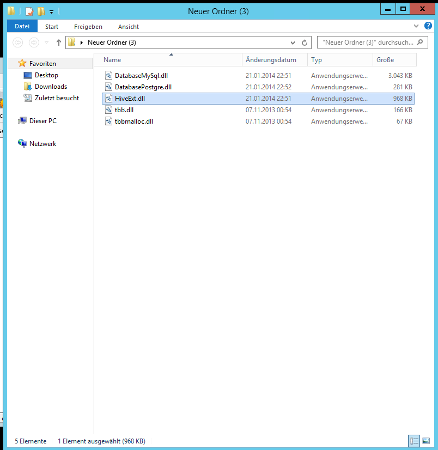The height and width of the screenshot is (450, 438).
Task: Select Dieser PC in navigation pane
Action: pos(43,121)
